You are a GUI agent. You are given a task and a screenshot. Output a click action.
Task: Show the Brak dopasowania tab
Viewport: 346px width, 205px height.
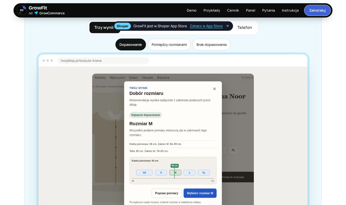pyautogui.click(x=211, y=44)
